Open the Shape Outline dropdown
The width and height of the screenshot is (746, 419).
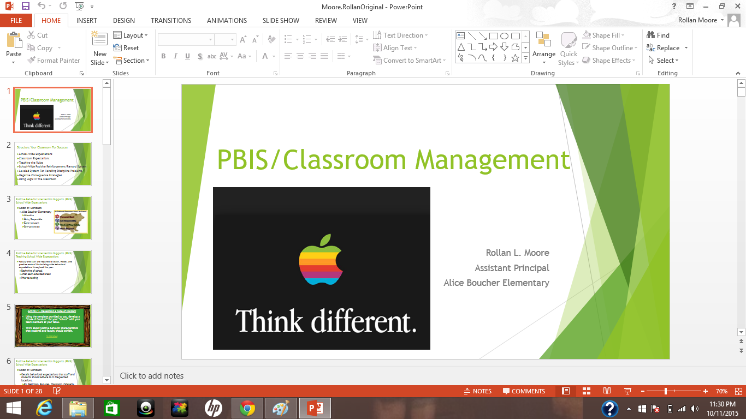(609, 48)
